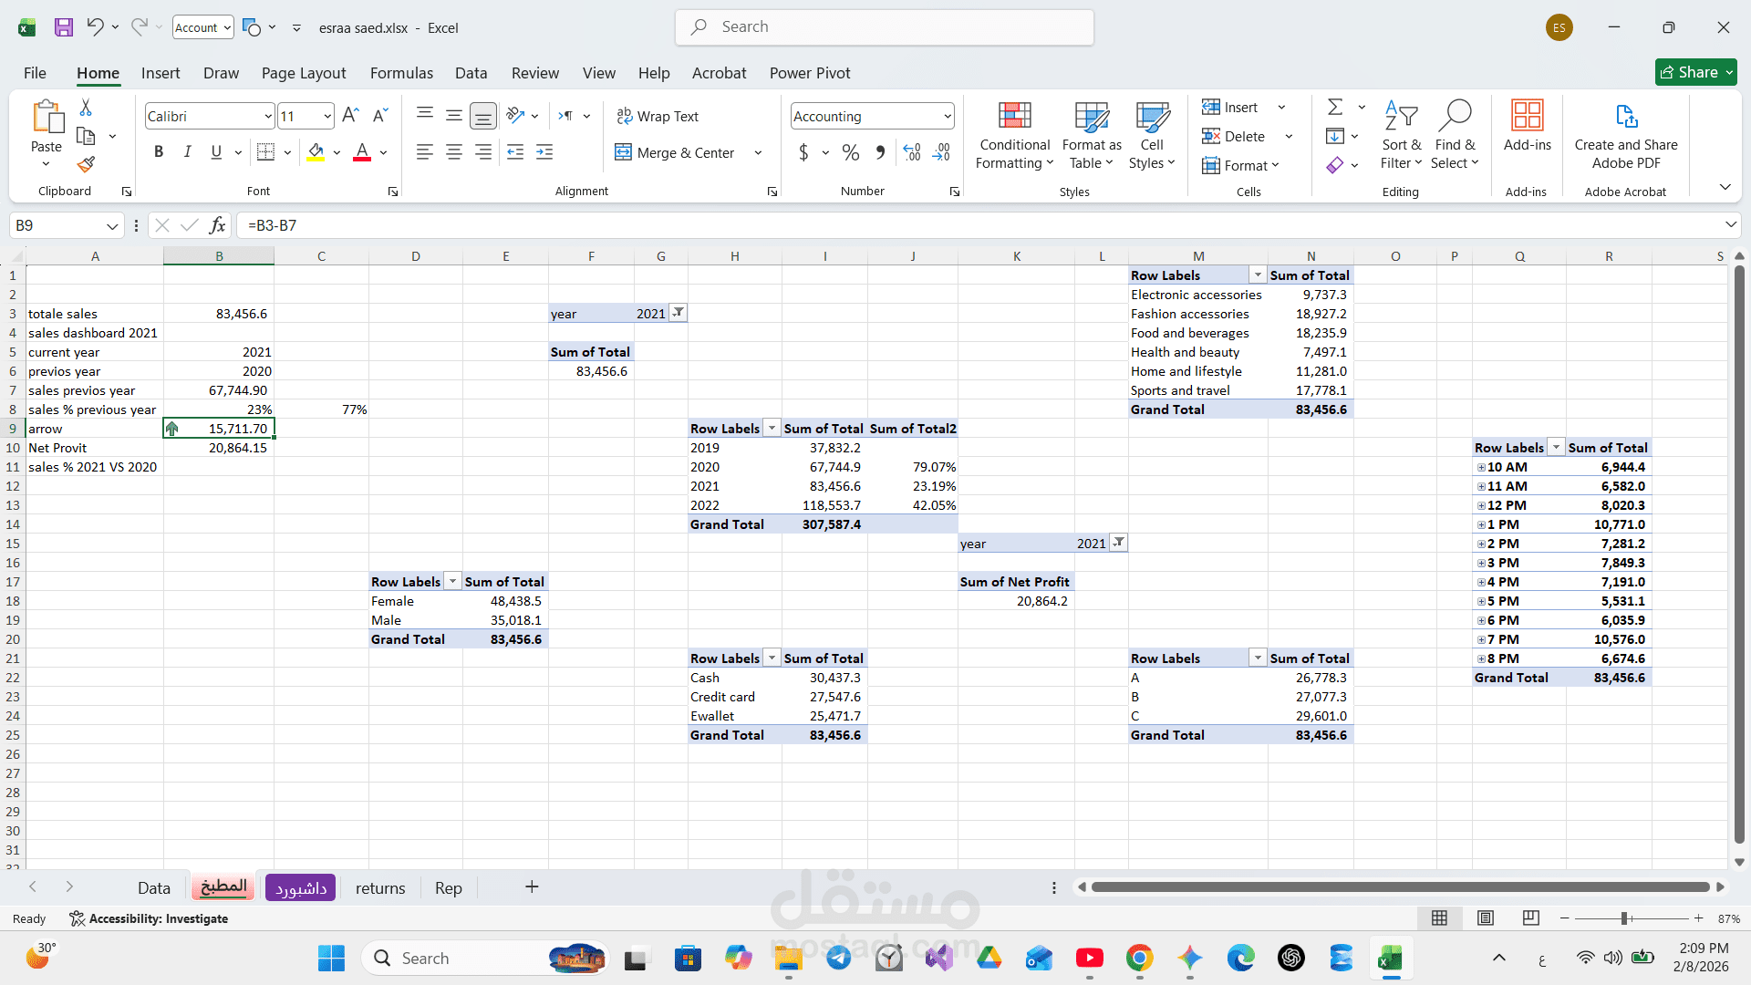The width and height of the screenshot is (1751, 985).
Task: Open the Calibri font name dropdown
Action: (x=267, y=116)
